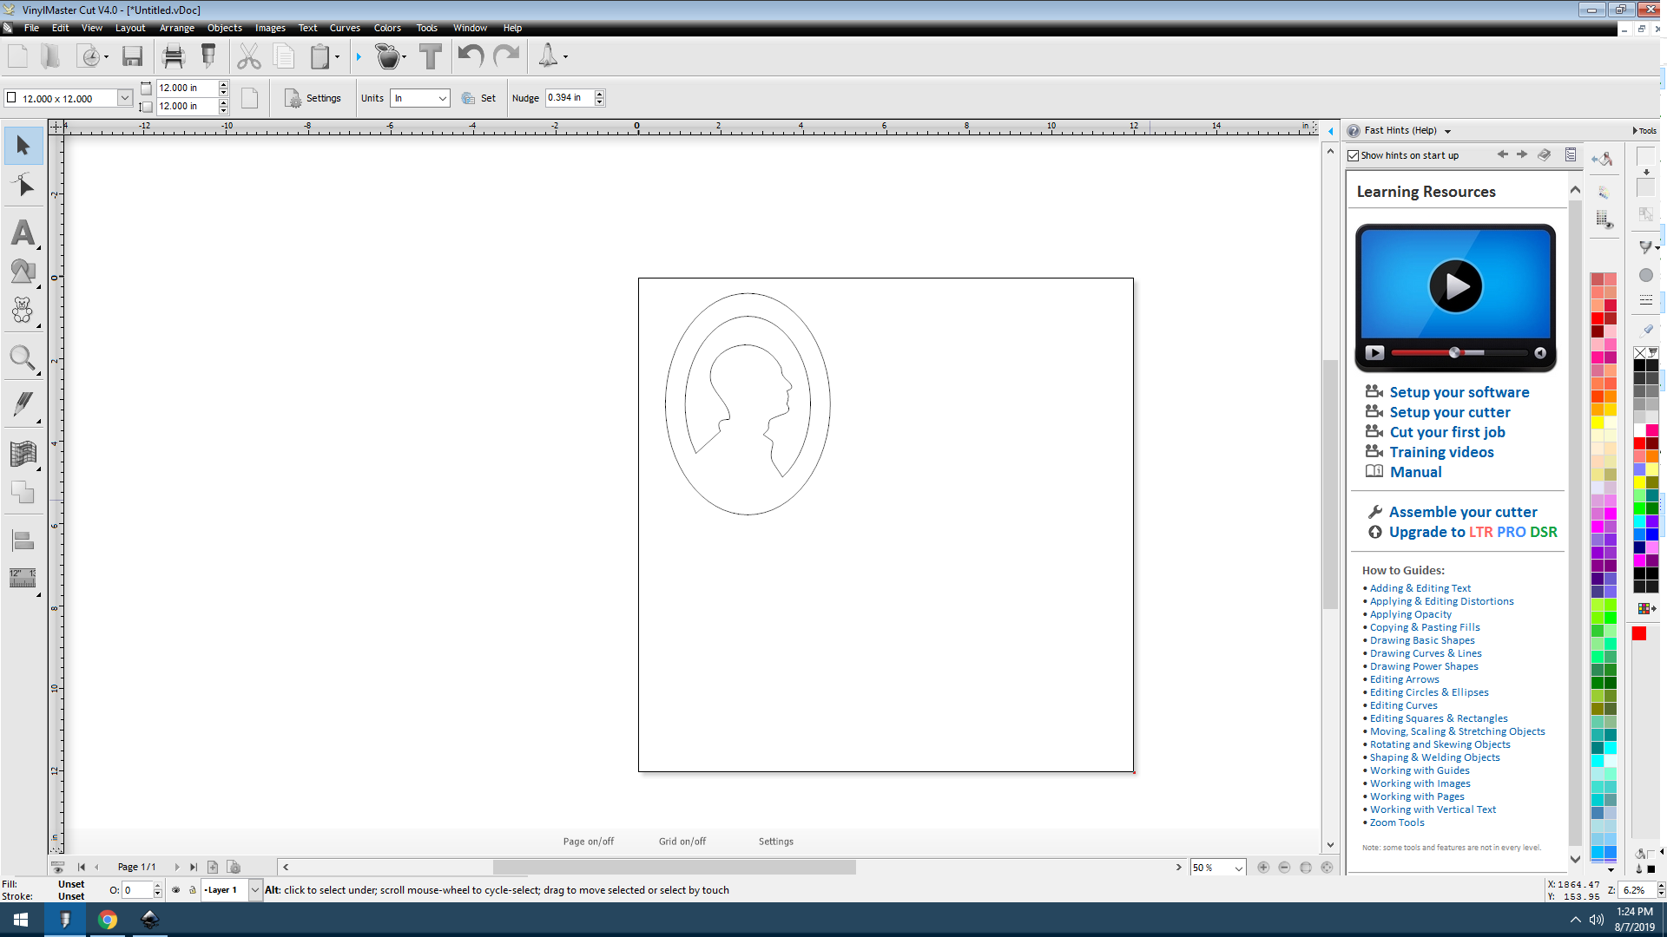Open the Fast Hints Help dropdown

[x=1446, y=130]
